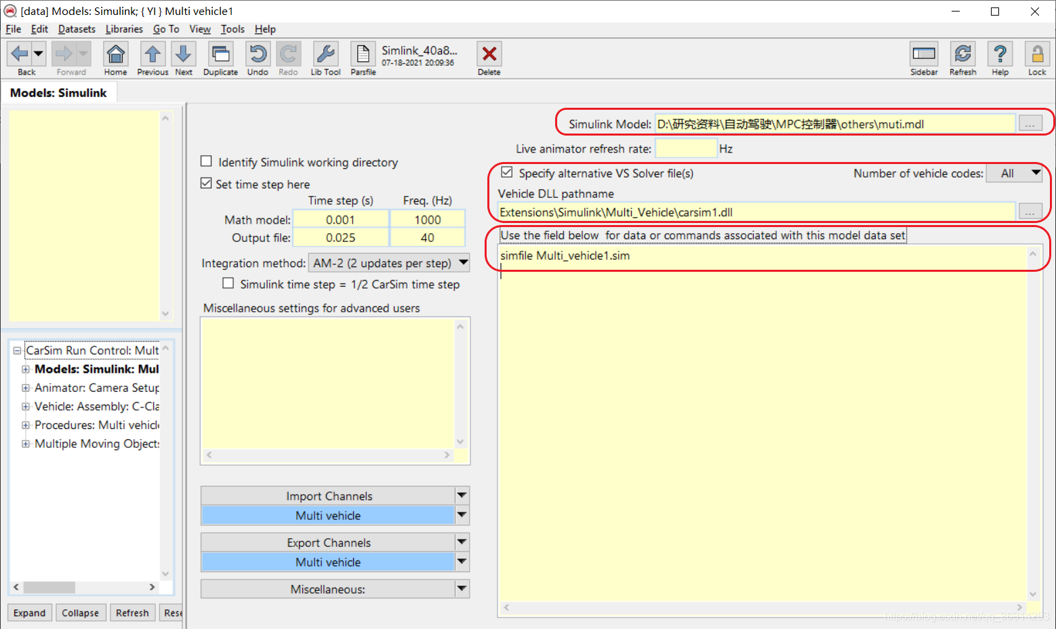
Task: Expand Animator: Camera Setup tree node
Action: click(26, 388)
